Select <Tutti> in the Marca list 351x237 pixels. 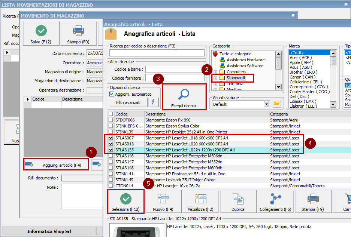[x=309, y=53]
